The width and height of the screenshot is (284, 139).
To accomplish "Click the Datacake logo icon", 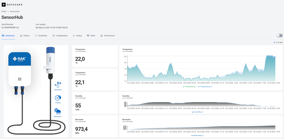I will click(4, 4).
